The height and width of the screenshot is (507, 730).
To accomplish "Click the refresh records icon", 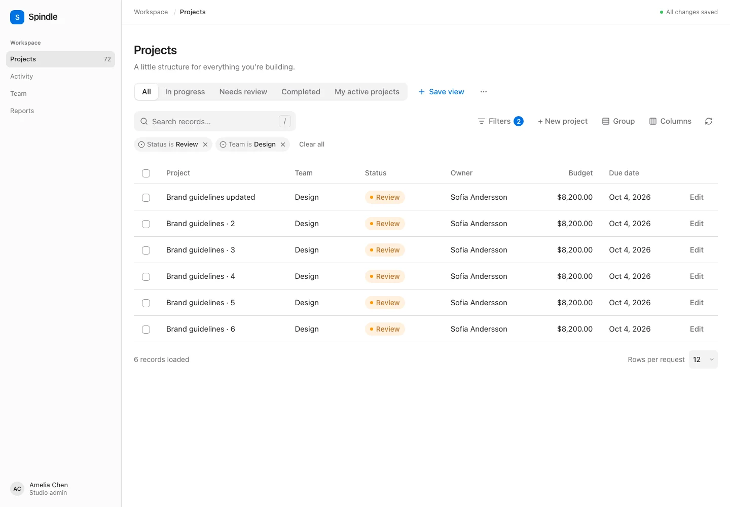I will coord(709,121).
